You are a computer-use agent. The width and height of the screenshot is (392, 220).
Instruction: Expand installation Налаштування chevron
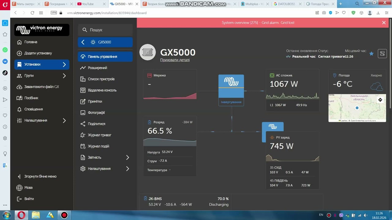[x=128, y=169]
